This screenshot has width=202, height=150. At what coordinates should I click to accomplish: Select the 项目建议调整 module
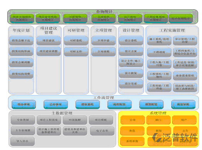(x=48, y=51)
